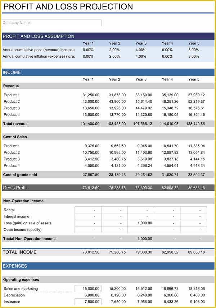Click the Depreciation row label
The width and height of the screenshot is (216, 308).
14,295
